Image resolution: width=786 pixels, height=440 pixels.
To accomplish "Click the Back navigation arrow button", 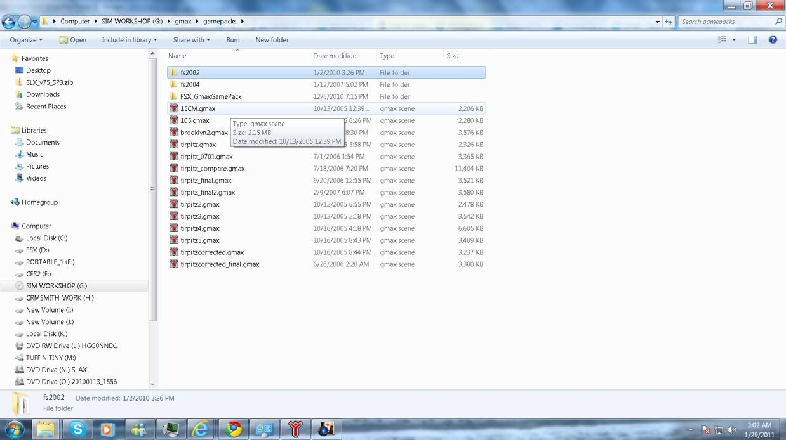I will 9,22.
